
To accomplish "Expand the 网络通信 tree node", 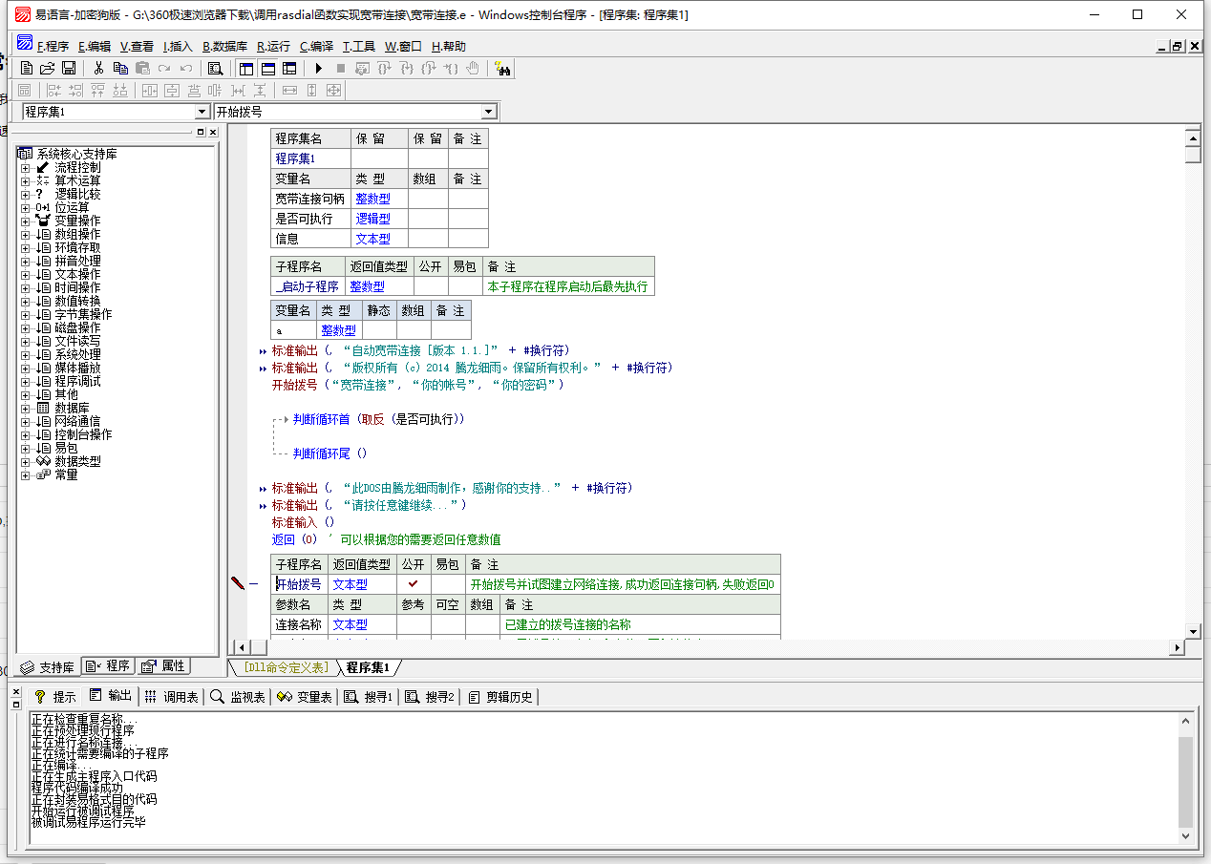I will pyautogui.click(x=25, y=421).
